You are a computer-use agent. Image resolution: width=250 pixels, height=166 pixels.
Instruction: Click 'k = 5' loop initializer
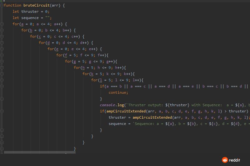pyautogui.click(x=96, y=74)
